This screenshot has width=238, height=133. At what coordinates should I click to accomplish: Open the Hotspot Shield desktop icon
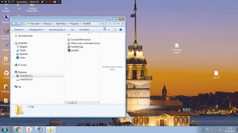click(33, 8)
